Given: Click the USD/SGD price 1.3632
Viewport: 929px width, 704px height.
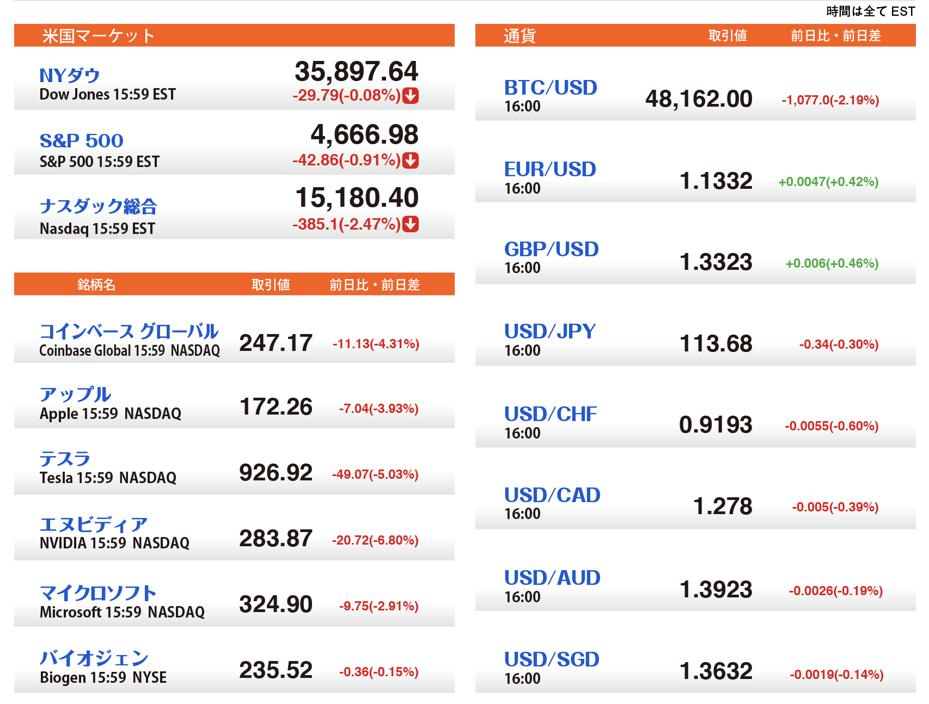Looking at the screenshot, I should coord(716,671).
